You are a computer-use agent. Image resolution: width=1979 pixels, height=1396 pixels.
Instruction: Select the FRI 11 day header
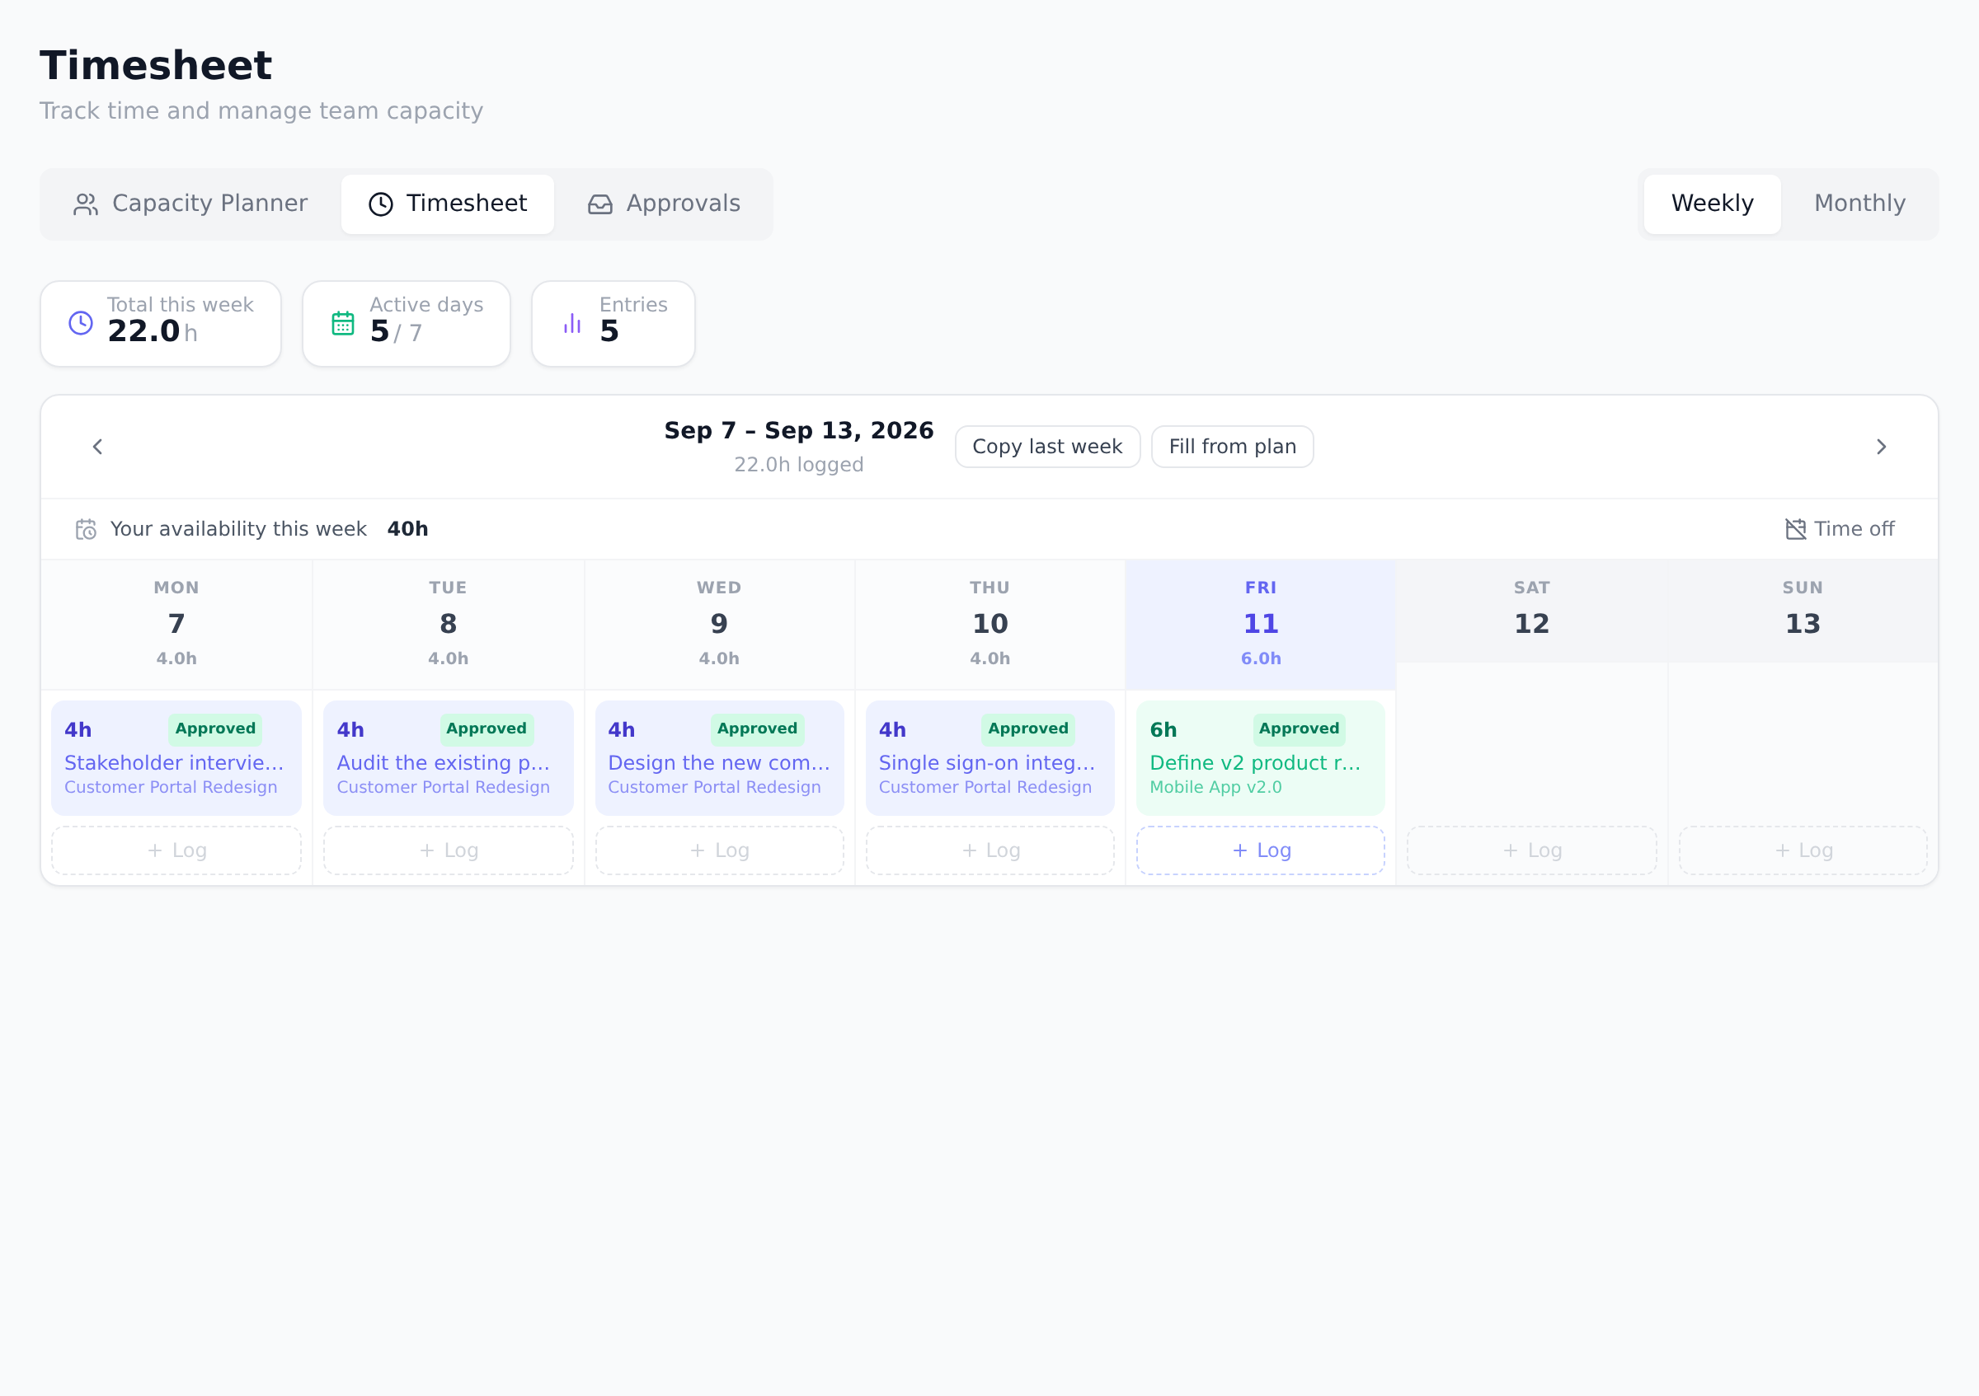click(1261, 625)
